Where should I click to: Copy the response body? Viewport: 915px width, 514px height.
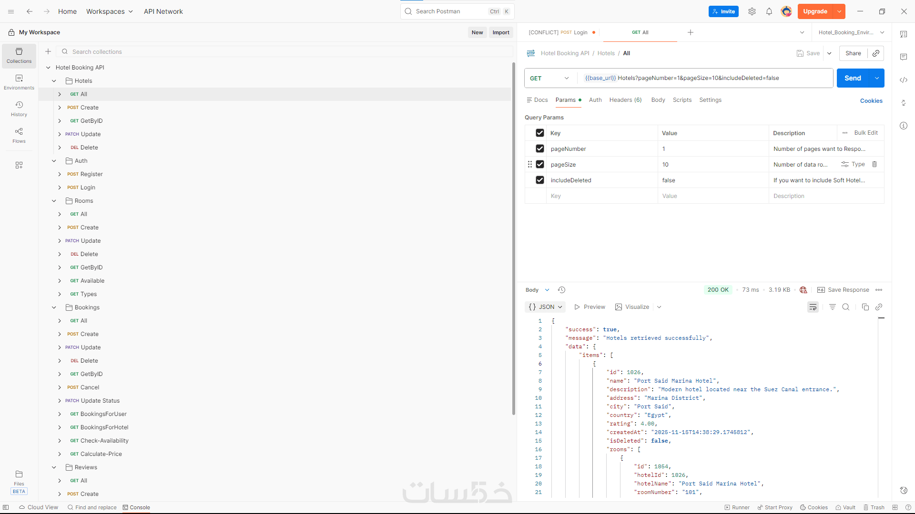(865, 307)
